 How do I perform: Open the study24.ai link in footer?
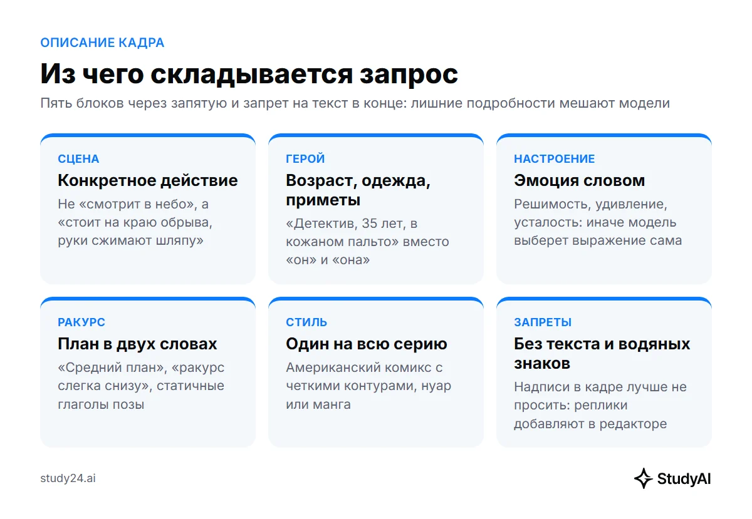[68, 478]
